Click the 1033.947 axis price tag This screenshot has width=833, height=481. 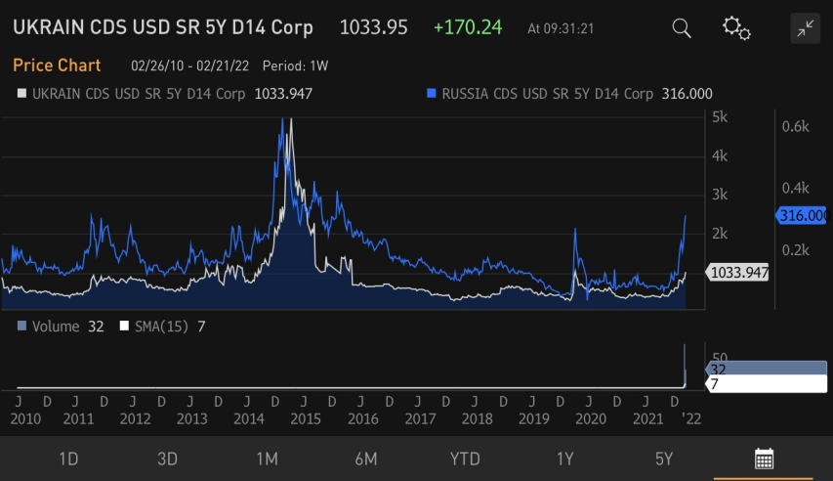click(737, 273)
